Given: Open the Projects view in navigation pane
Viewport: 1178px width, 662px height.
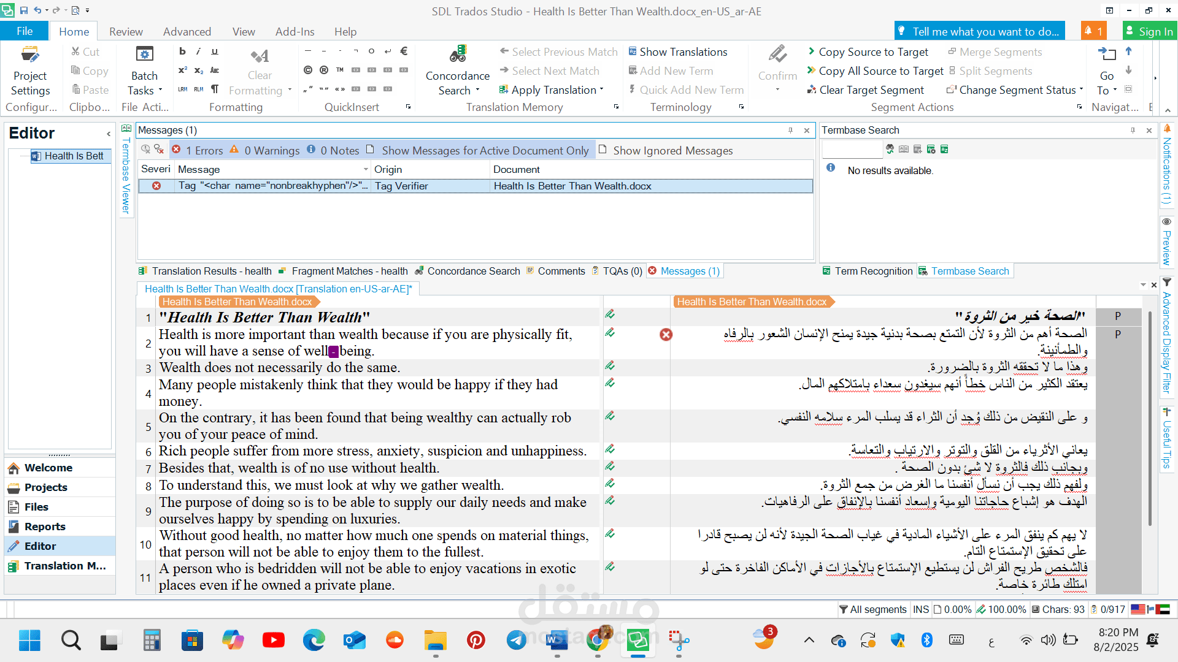Looking at the screenshot, I should 60,487.
